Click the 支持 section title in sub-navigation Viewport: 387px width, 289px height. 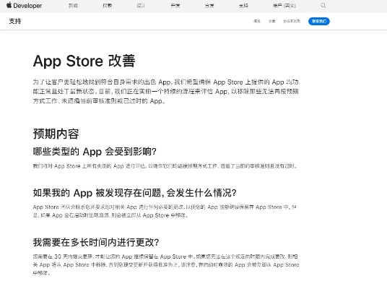[15, 21]
